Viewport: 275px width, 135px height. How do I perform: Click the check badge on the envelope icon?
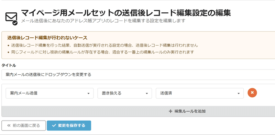point(15,23)
